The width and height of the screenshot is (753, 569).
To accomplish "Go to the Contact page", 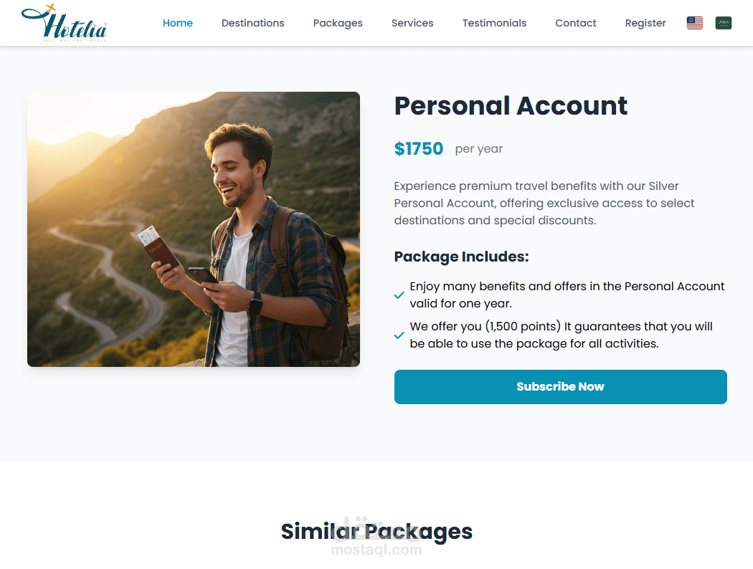I will point(575,23).
